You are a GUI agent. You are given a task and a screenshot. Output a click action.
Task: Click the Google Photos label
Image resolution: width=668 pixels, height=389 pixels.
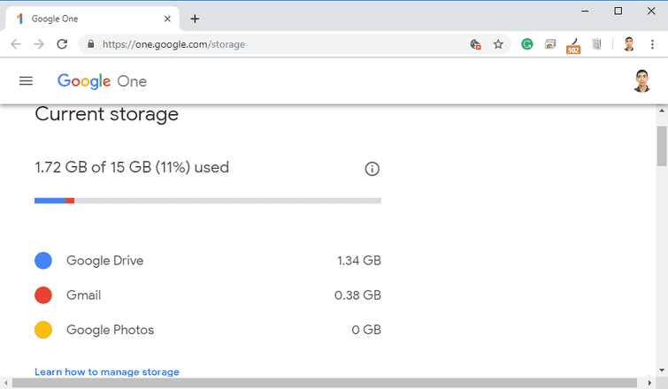110,330
